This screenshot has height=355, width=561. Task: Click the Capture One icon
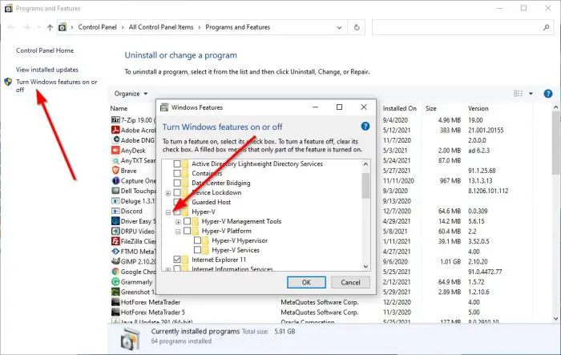115,181
